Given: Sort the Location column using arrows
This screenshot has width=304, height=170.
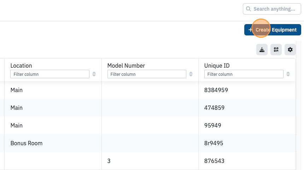Looking at the screenshot, I should [94, 74].
